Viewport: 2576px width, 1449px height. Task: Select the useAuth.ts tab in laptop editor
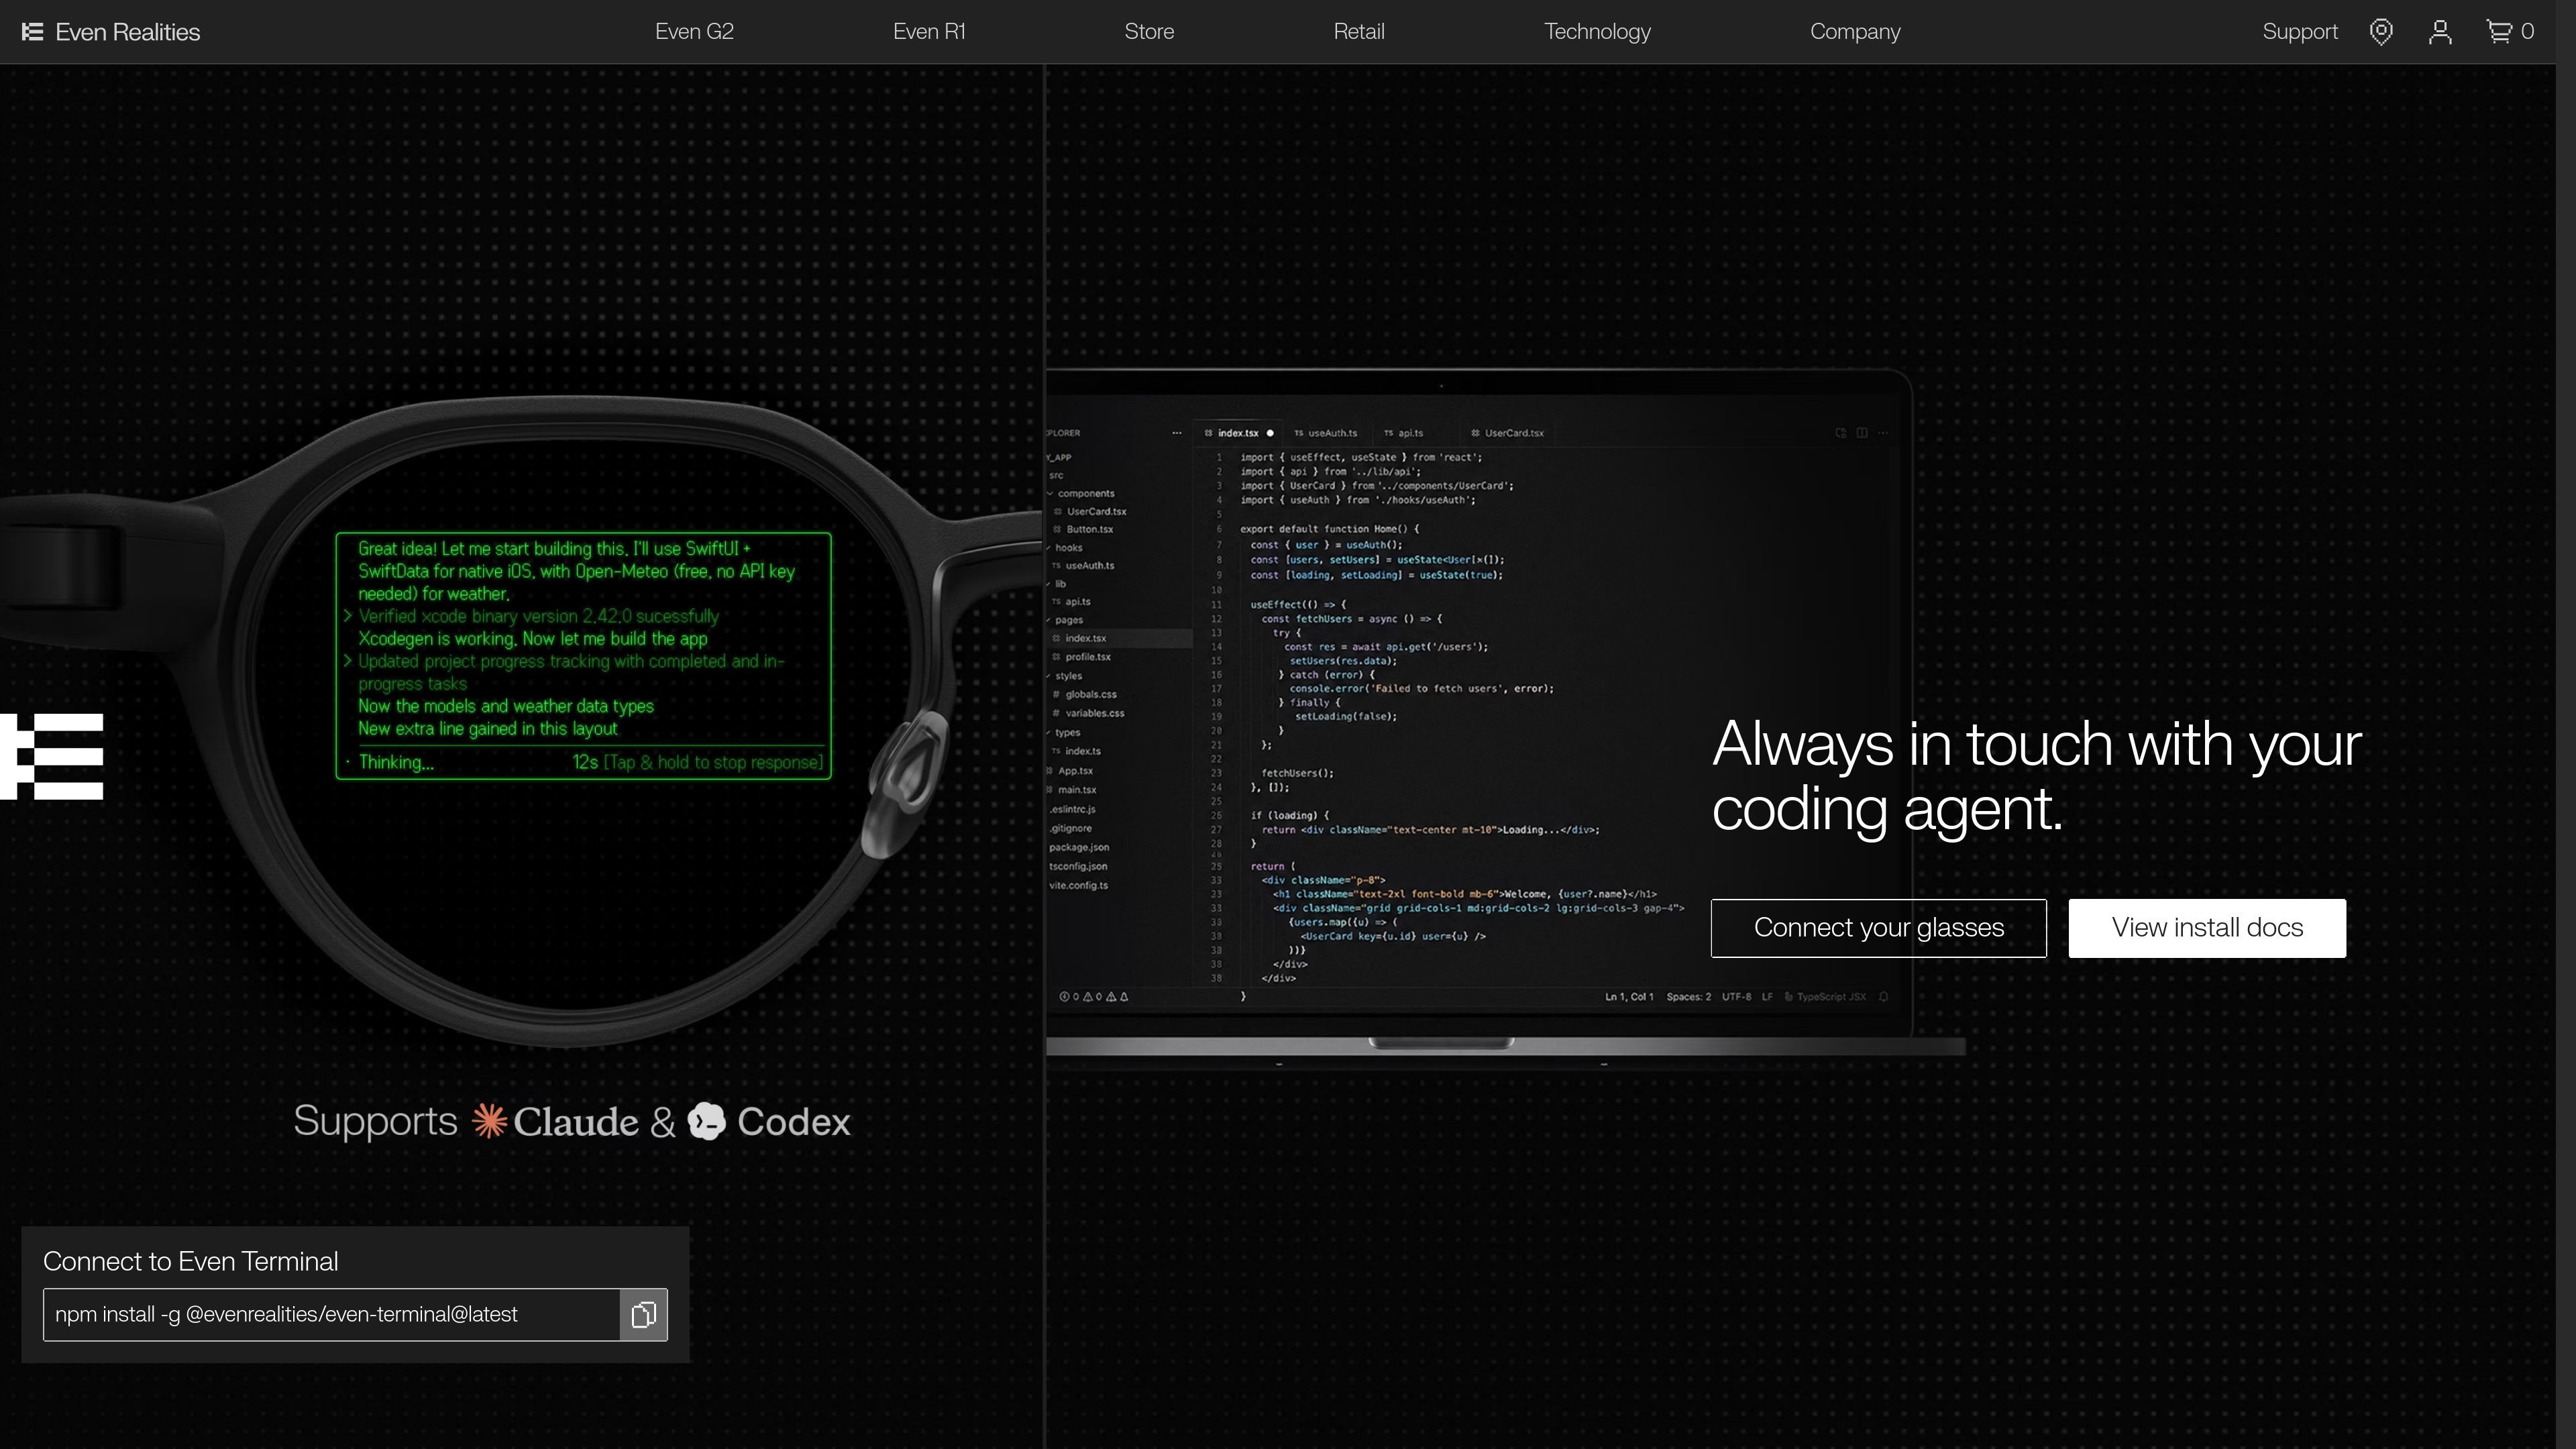point(1325,433)
